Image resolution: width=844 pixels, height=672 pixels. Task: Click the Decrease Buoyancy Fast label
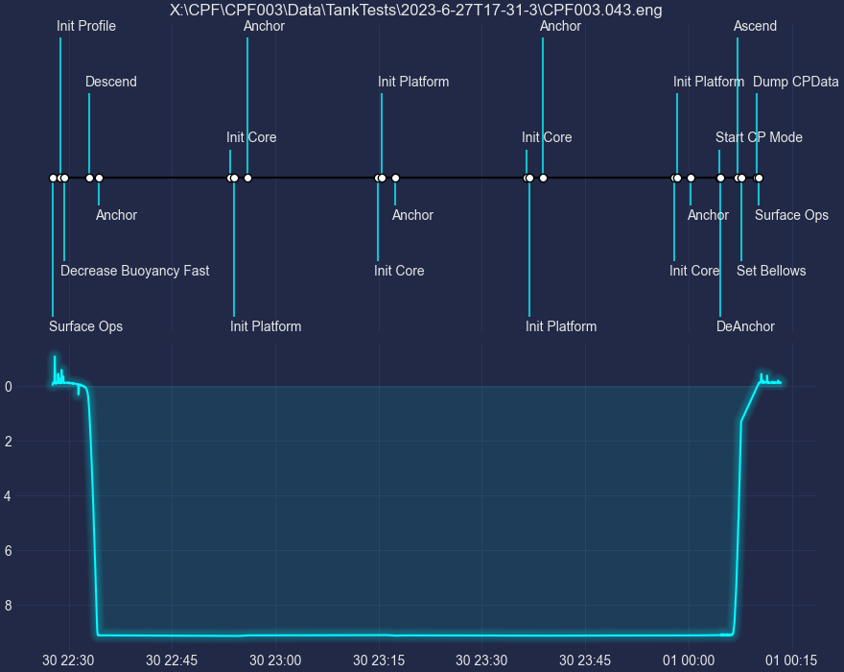[x=134, y=271]
